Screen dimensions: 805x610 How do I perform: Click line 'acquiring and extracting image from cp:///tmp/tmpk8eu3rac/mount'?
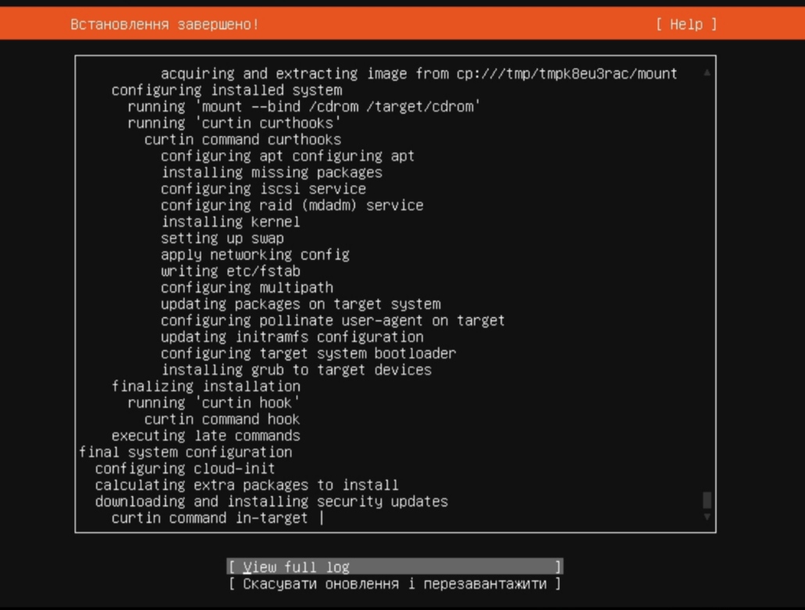click(419, 73)
